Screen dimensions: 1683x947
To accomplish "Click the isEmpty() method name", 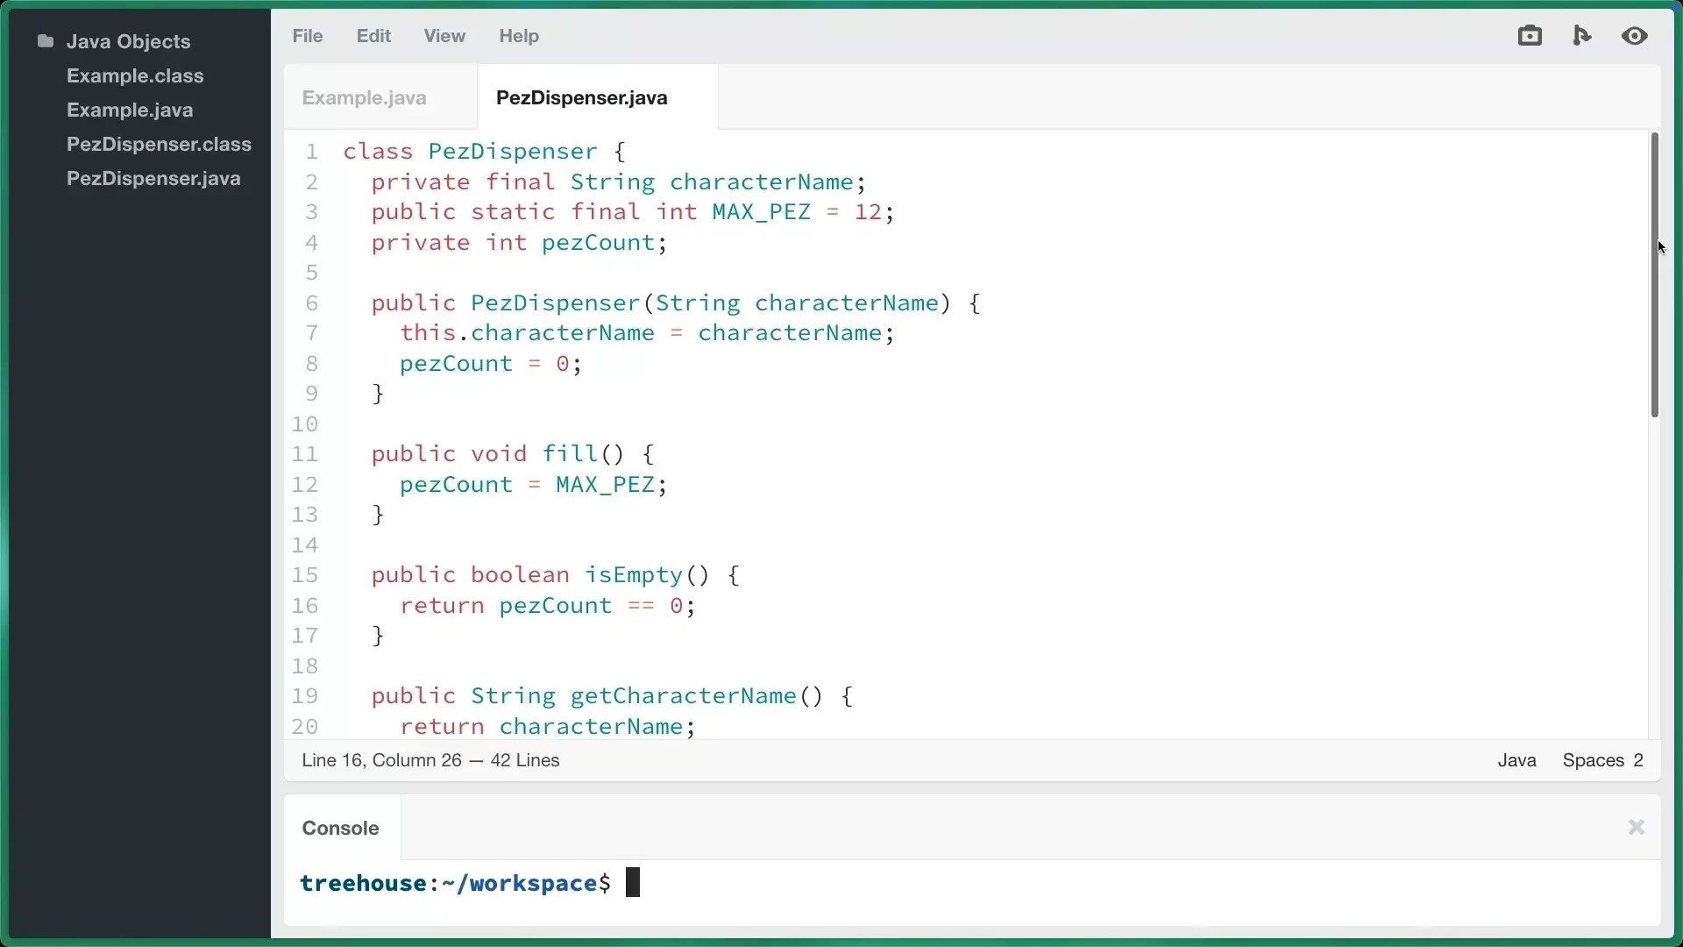I will (634, 574).
